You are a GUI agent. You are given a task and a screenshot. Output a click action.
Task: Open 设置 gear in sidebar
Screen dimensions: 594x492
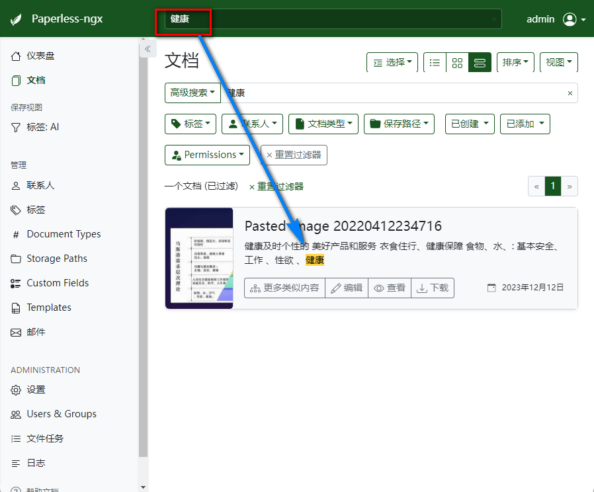click(x=36, y=390)
